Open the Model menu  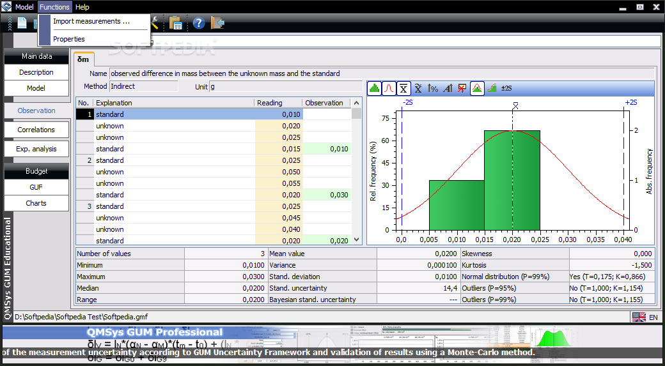24,7
